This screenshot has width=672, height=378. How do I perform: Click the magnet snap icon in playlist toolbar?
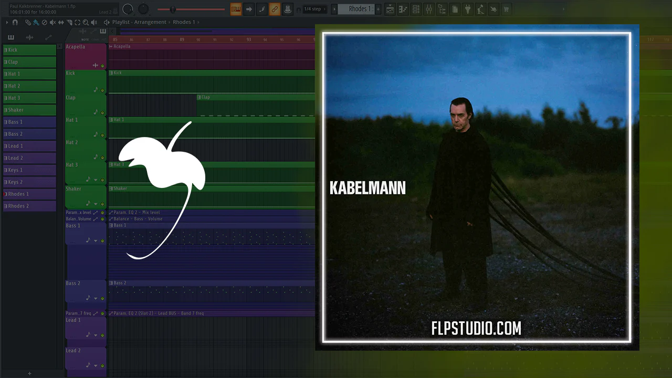(15, 23)
